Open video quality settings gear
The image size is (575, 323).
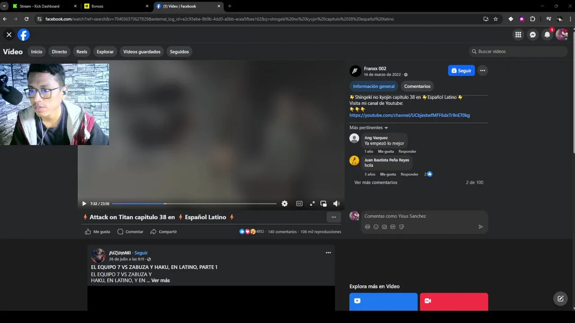[x=284, y=204]
